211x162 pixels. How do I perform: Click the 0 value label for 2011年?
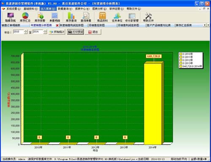[x=68, y=137]
